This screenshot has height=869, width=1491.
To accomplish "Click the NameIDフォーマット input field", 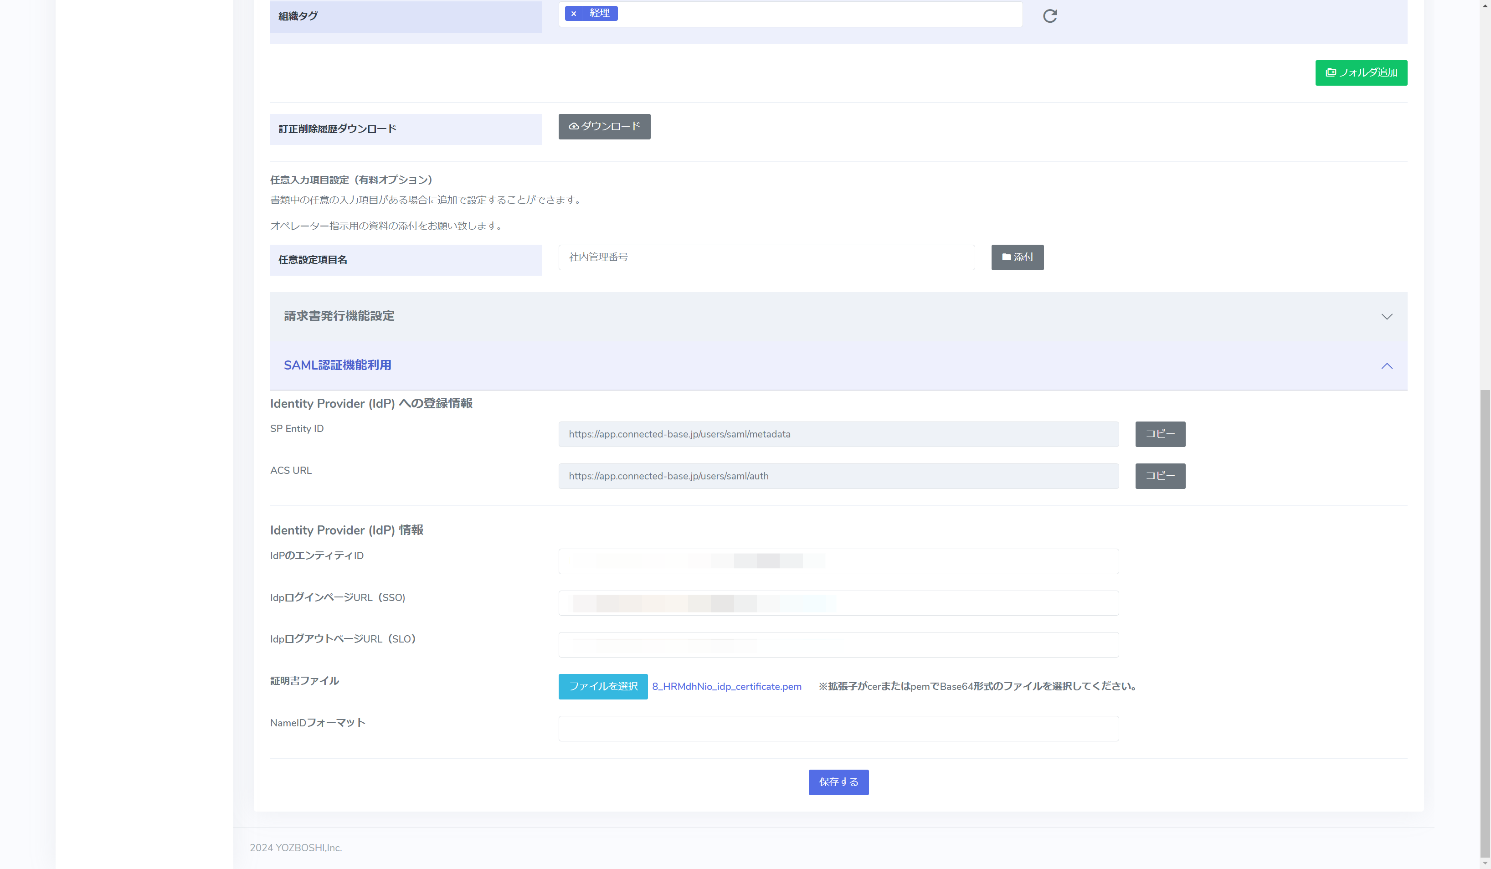I will pos(838,729).
